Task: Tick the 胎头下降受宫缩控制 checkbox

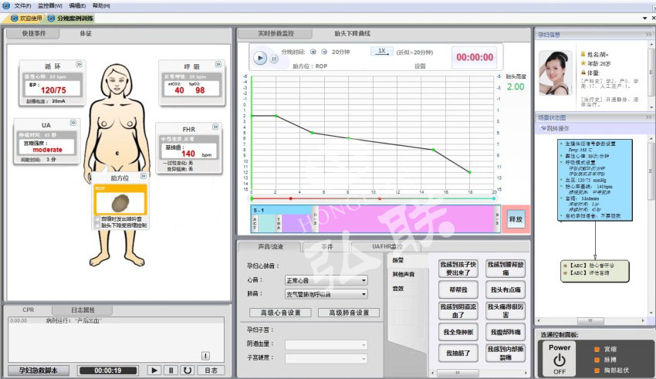Action: click(x=97, y=225)
